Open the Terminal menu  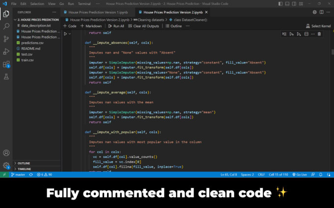pos(84,3)
